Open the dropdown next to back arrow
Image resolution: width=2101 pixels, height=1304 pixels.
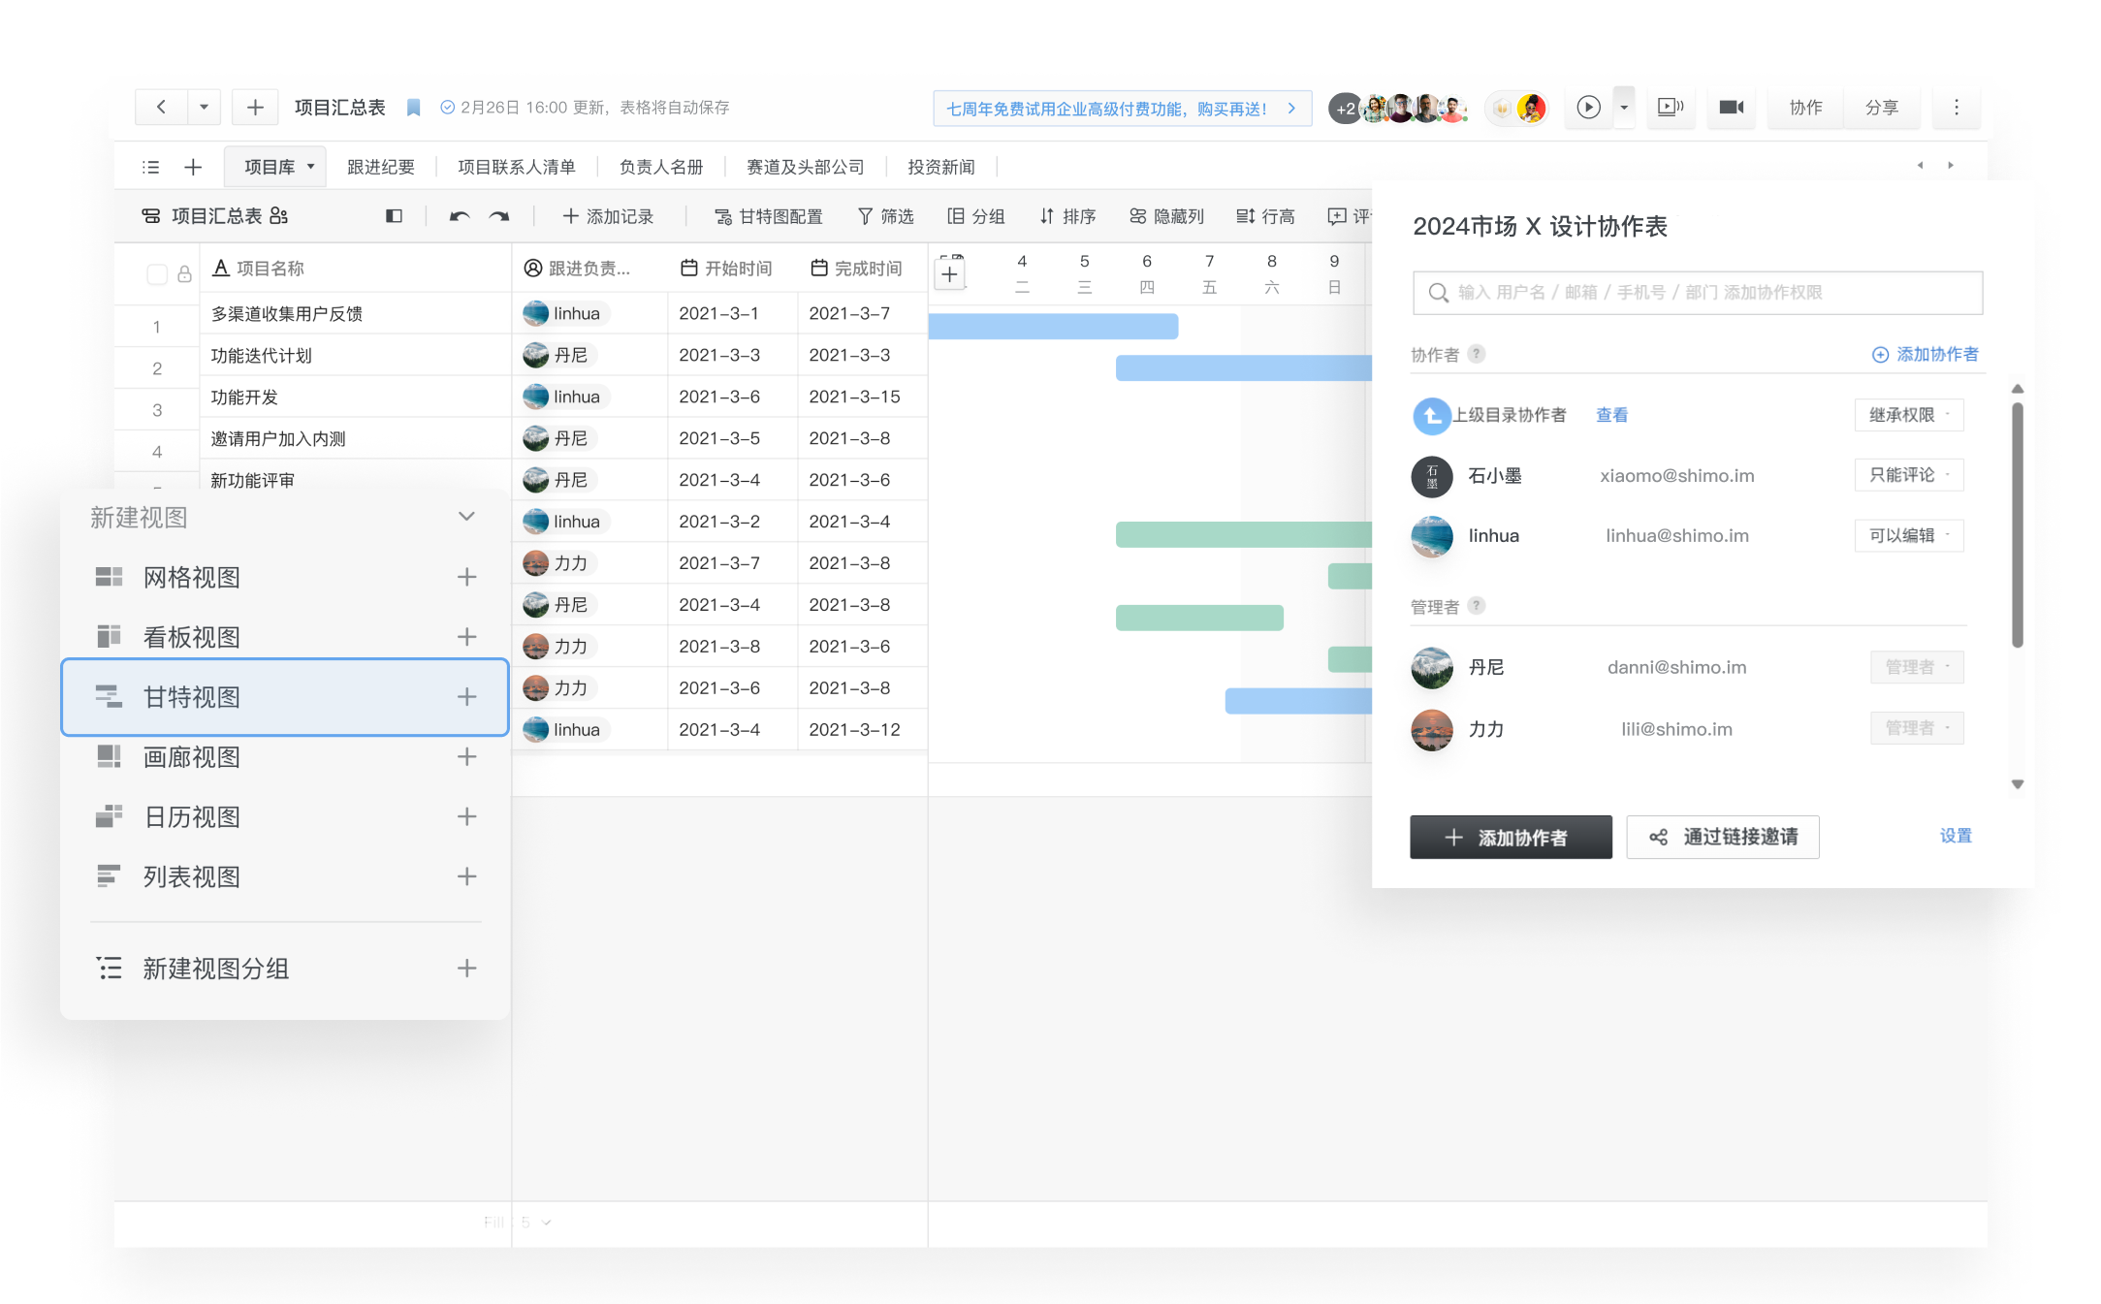(x=204, y=107)
